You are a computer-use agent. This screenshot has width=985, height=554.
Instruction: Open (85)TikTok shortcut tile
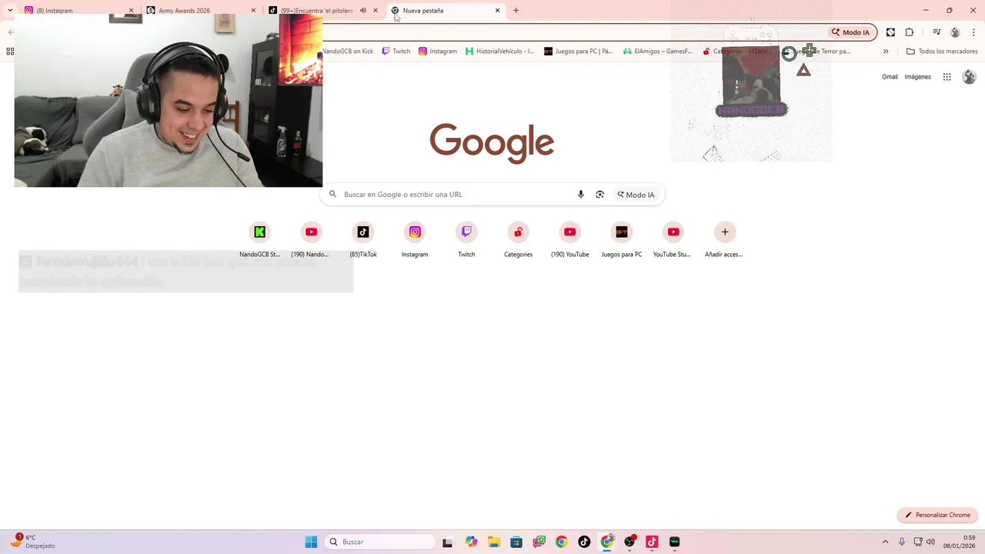(363, 239)
